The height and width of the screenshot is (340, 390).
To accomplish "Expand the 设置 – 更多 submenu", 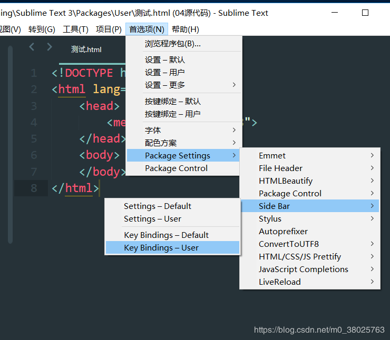I will pyautogui.click(x=183, y=85).
